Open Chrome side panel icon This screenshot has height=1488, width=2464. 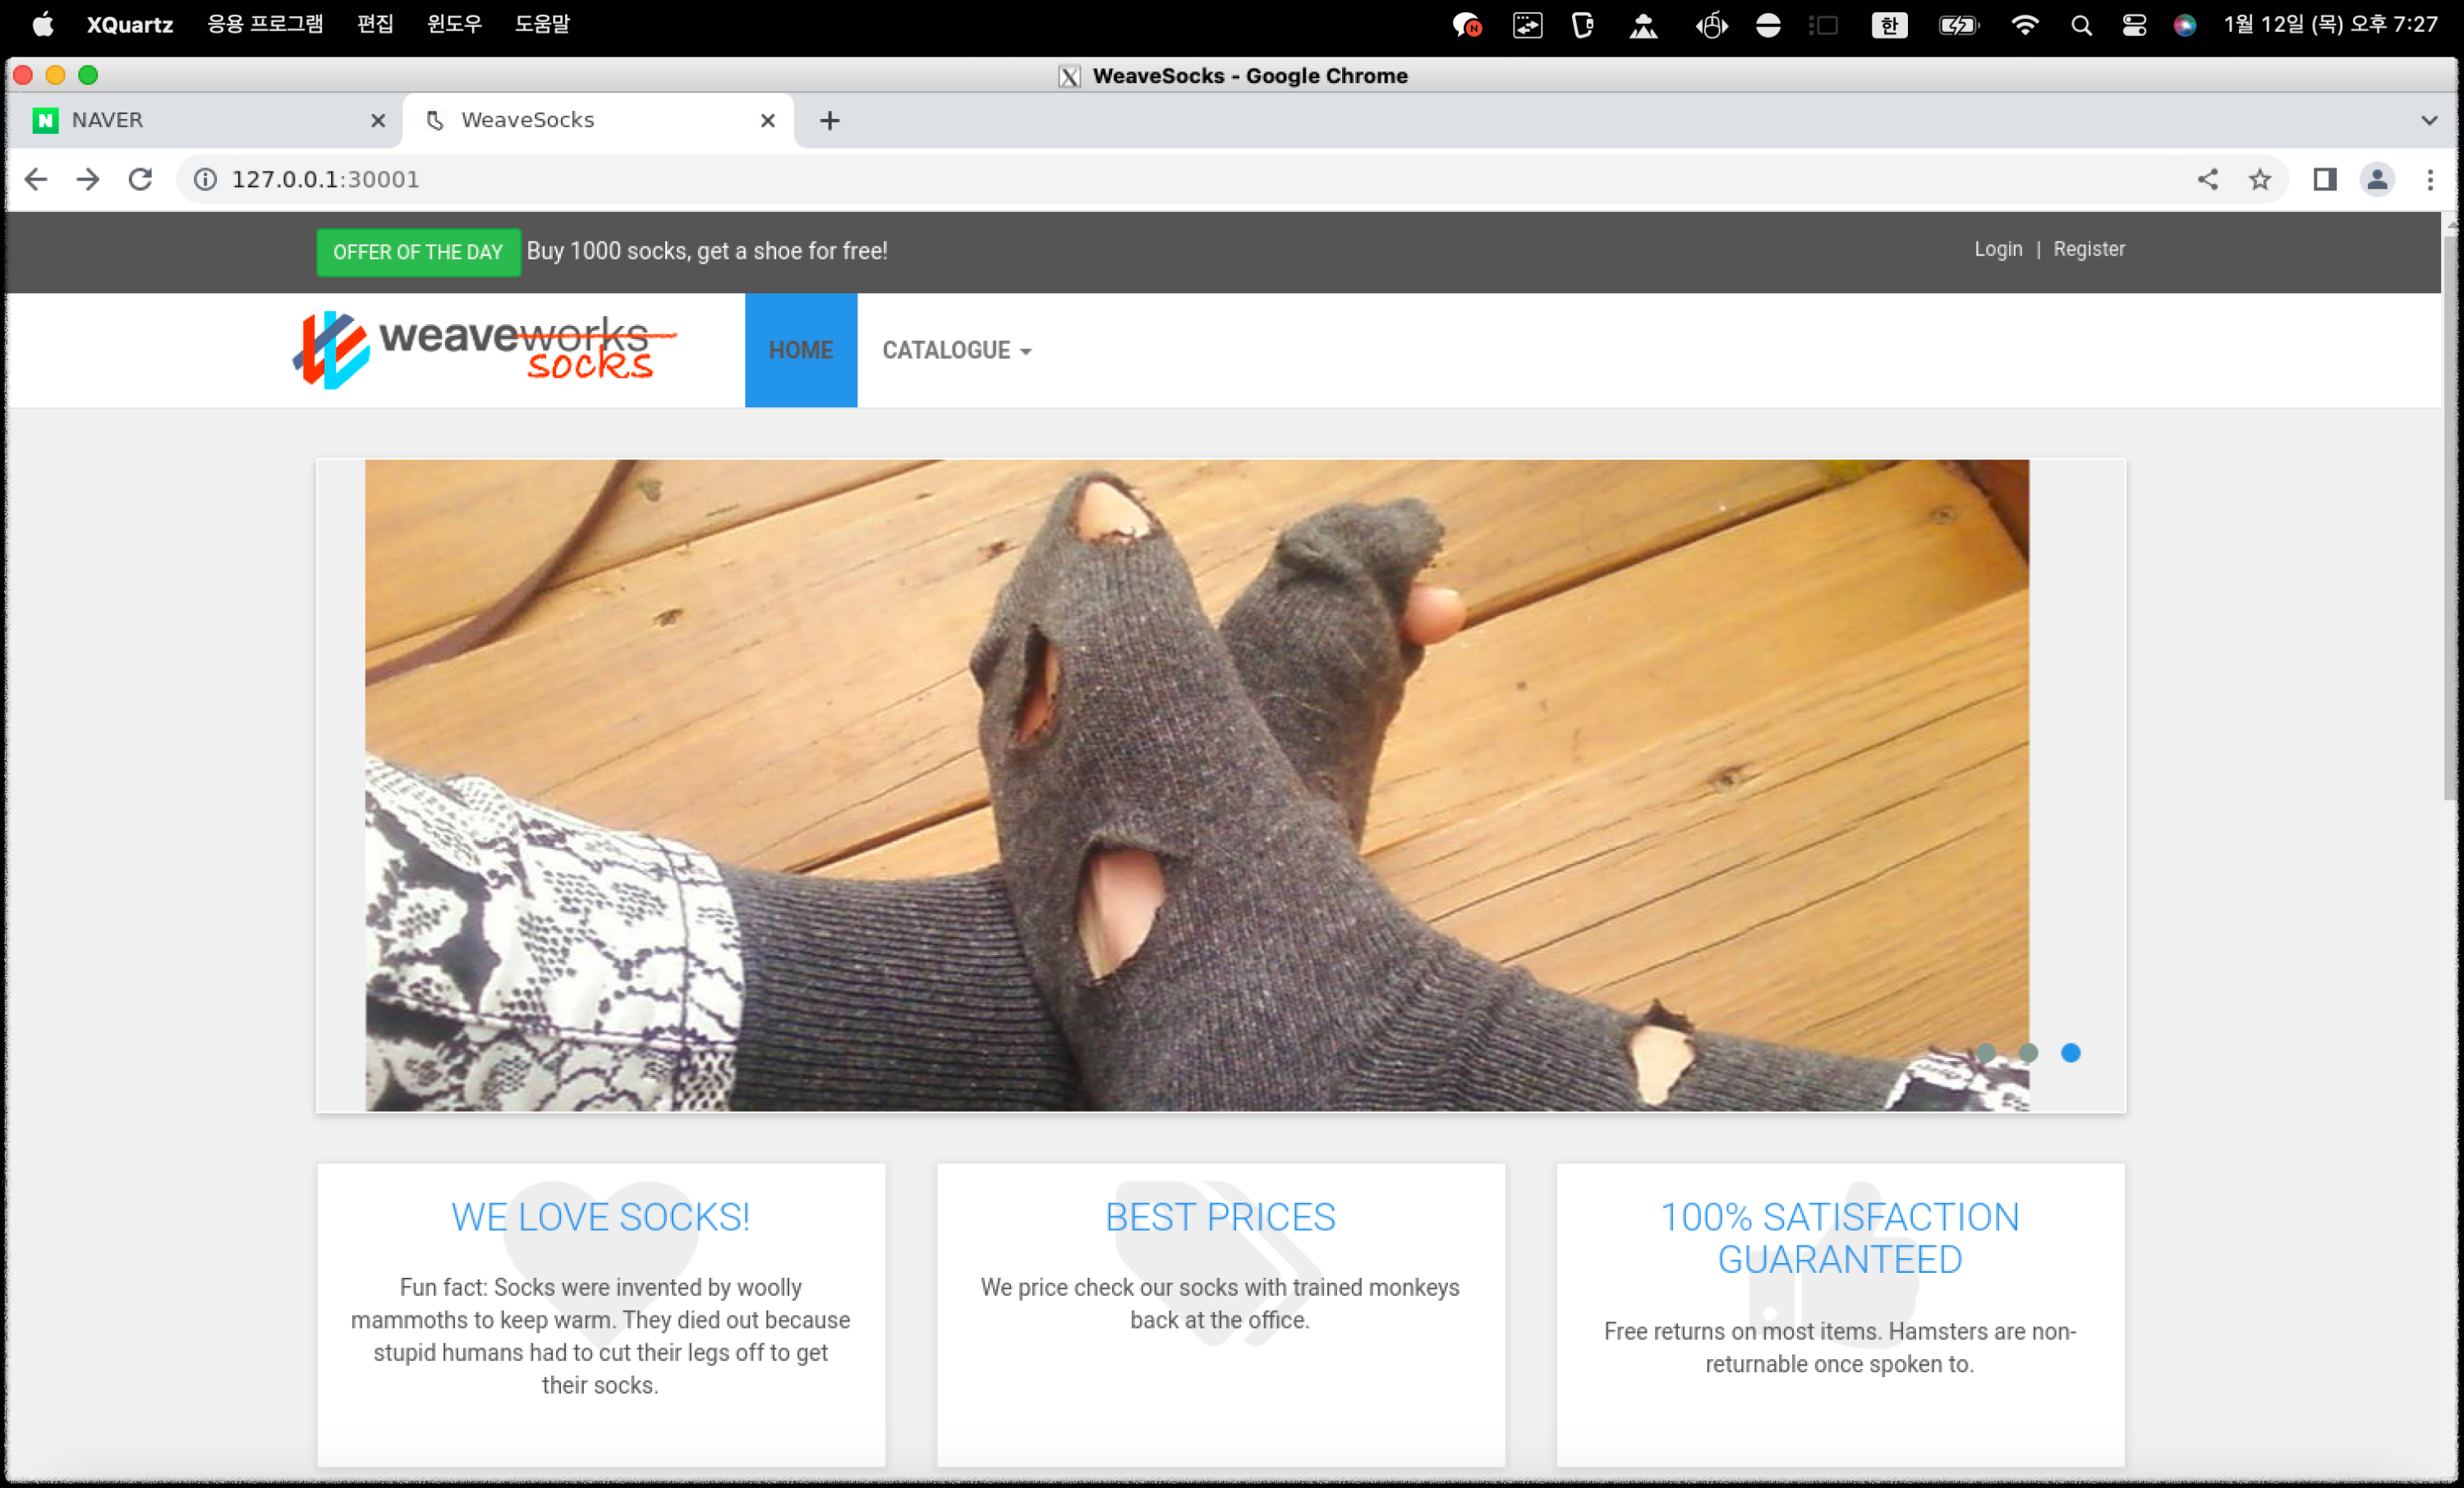[2325, 180]
